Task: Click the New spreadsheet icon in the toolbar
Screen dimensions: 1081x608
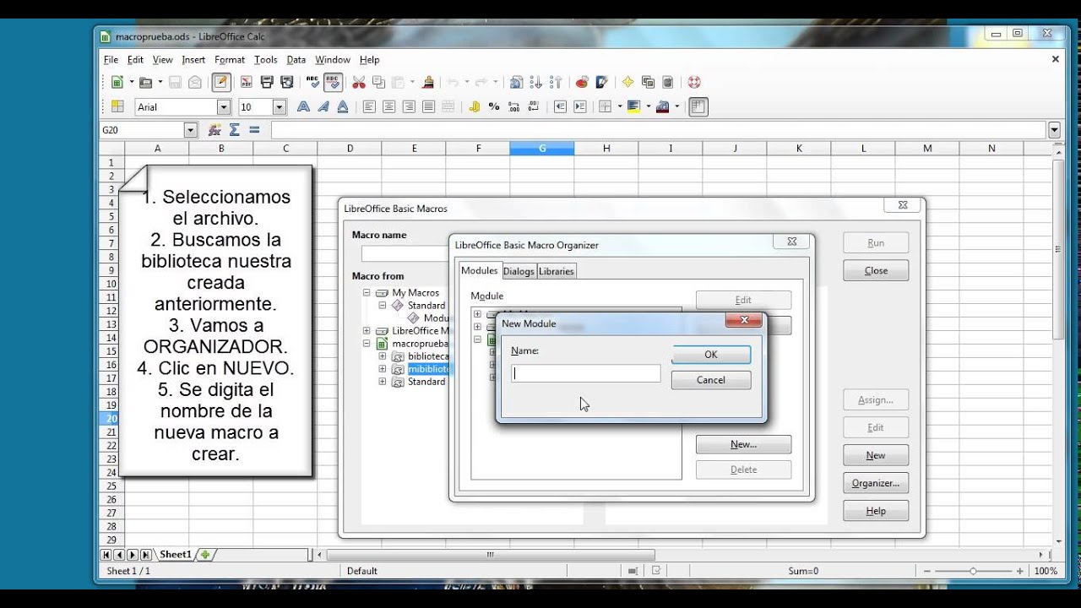Action: (x=117, y=82)
